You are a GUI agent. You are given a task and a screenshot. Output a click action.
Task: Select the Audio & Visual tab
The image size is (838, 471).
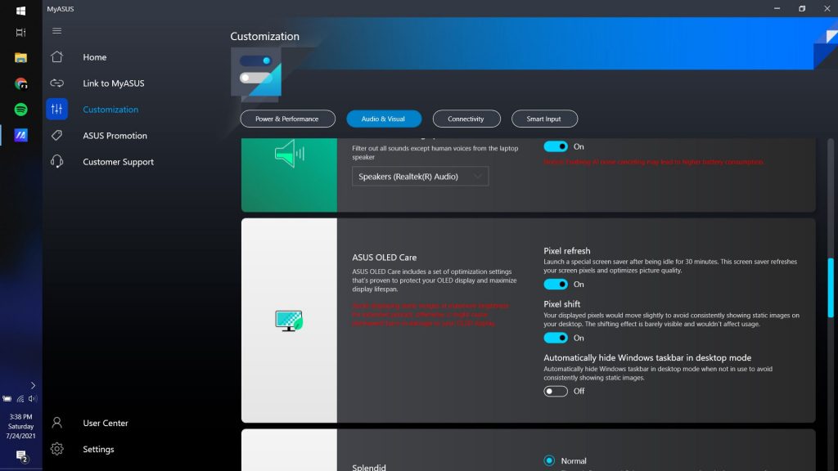[x=384, y=119]
